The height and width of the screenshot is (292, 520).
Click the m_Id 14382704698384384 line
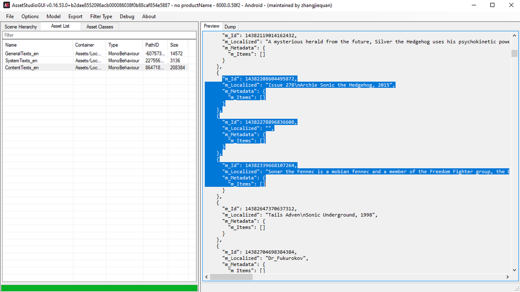click(260, 252)
